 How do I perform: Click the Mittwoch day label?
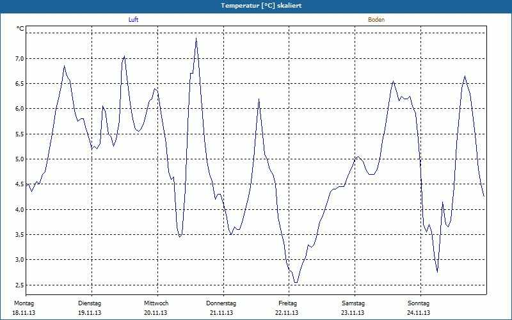pos(156,303)
